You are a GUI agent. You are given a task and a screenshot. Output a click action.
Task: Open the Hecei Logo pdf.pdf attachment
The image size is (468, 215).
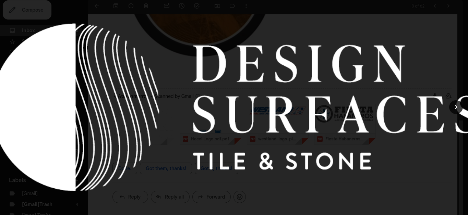[x=210, y=125]
